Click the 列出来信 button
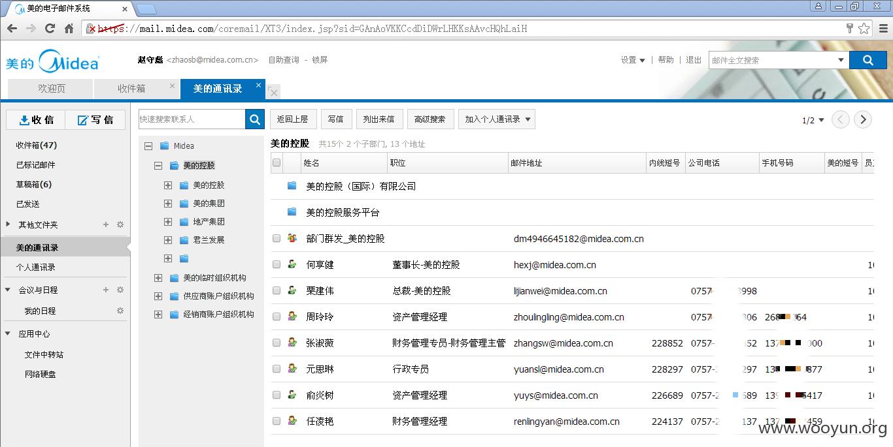 click(x=379, y=119)
